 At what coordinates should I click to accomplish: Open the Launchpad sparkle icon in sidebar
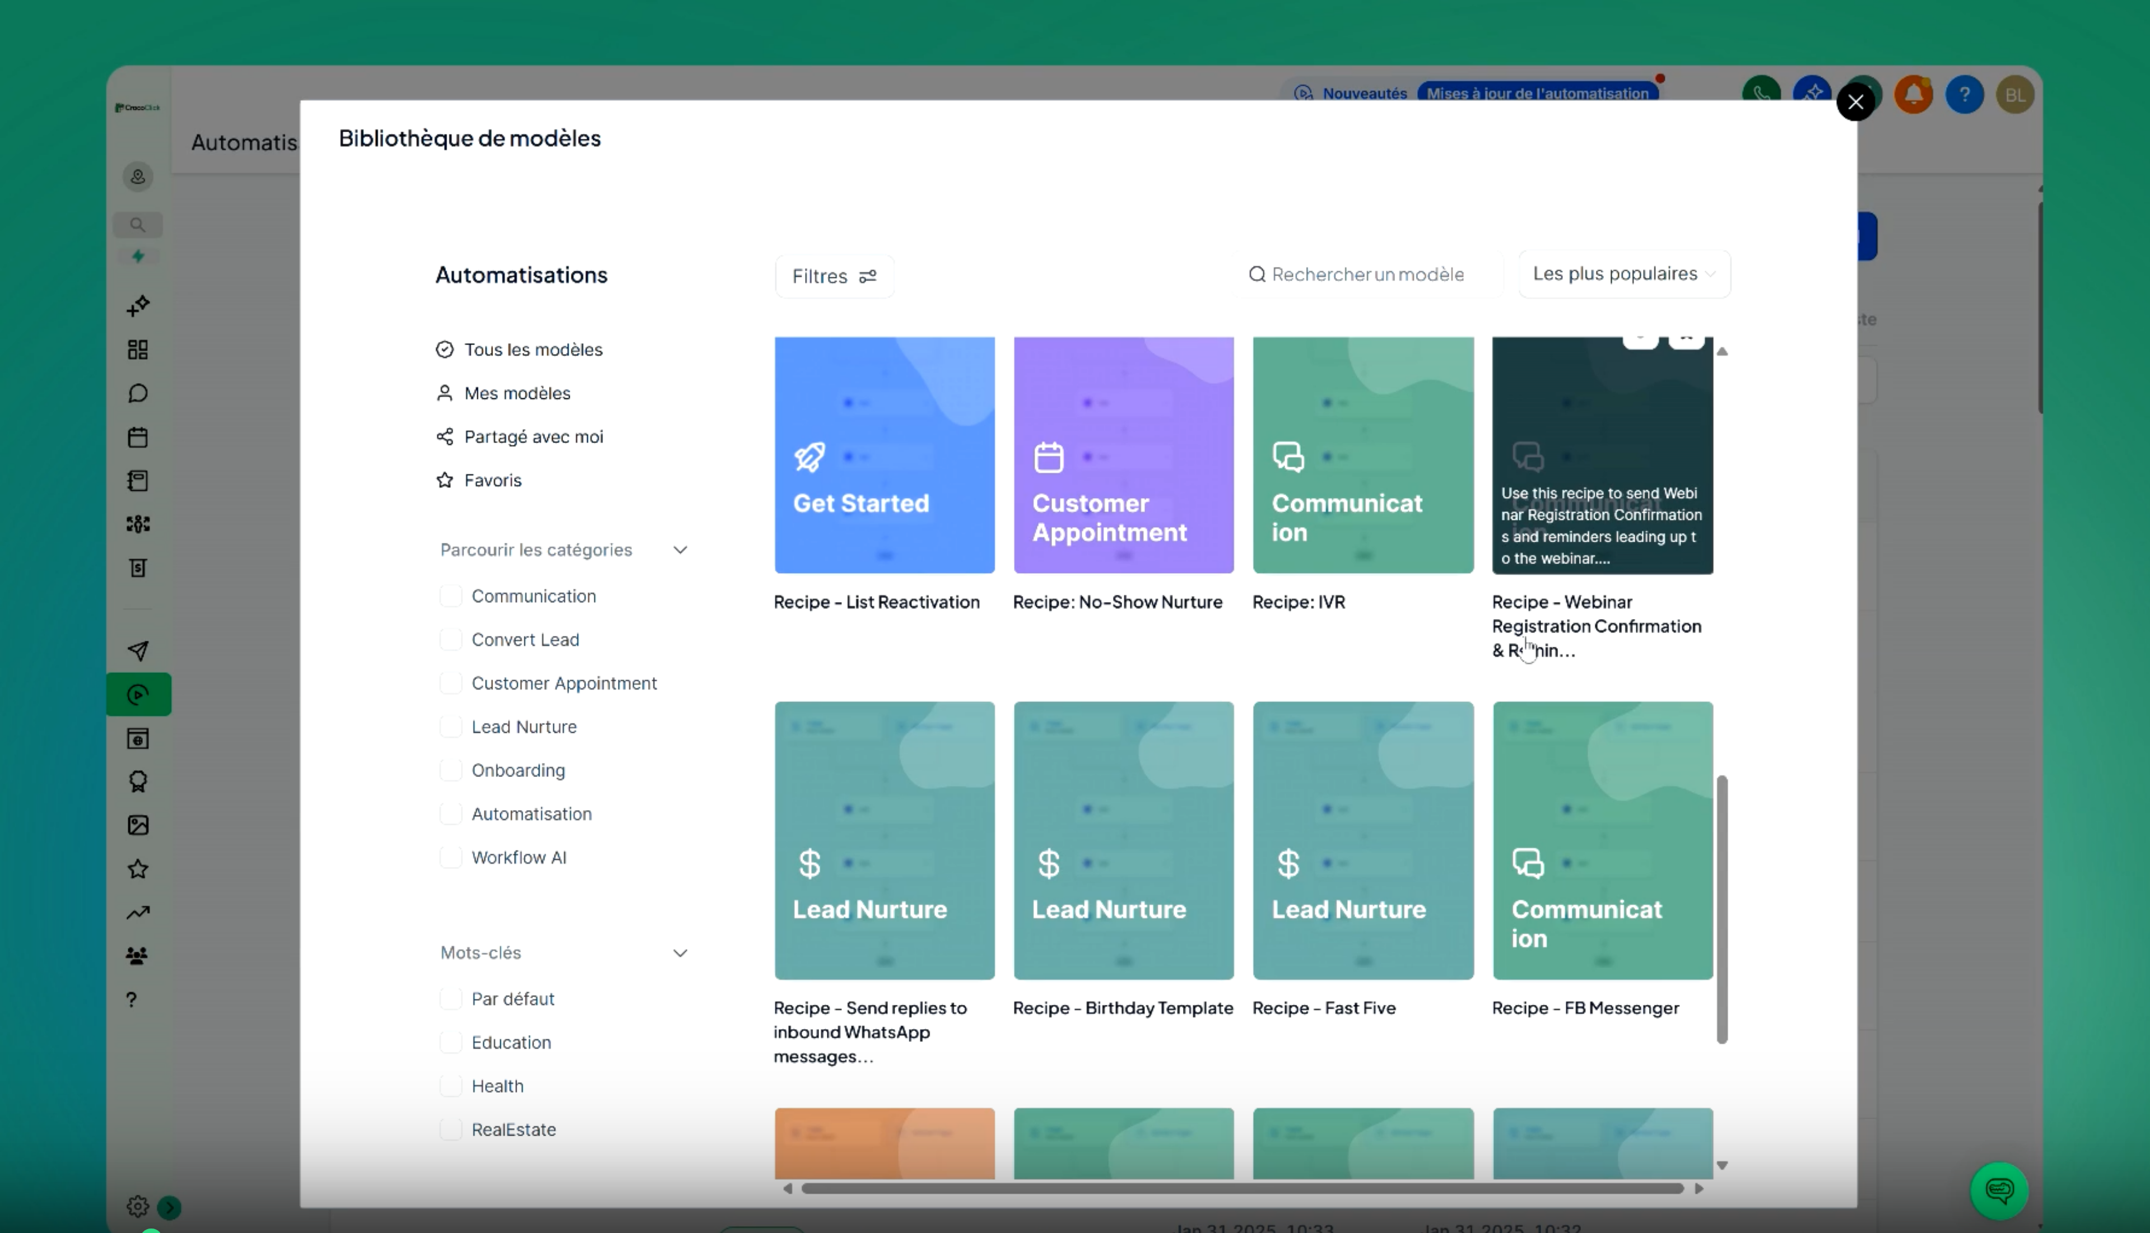pos(138,306)
